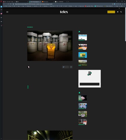
Task: Select the active Telex article tab
Action: coord(35,2)
